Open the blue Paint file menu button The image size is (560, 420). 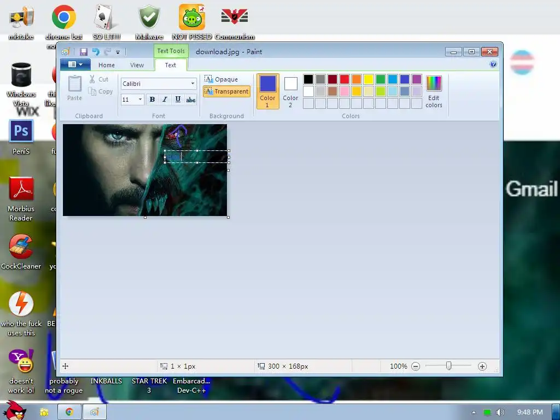[75, 65]
